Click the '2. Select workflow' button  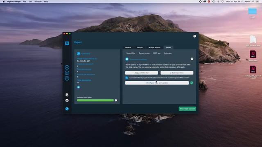tap(177, 73)
